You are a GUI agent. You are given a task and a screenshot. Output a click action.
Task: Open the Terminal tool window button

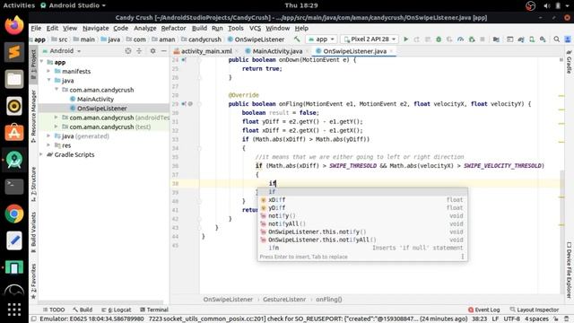pyautogui.click(x=154, y=310)
